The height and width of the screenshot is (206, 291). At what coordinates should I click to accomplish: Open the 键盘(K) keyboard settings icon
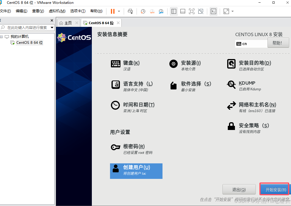[116, 64]
